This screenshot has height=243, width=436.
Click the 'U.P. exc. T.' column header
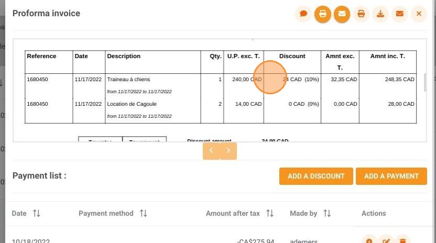pos(243,56)
